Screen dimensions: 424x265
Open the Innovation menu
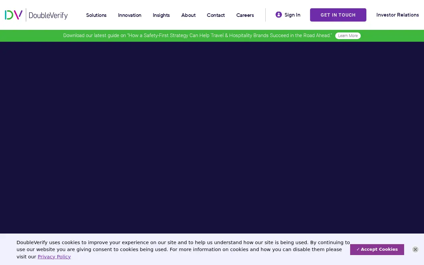(x=130, y=15)
